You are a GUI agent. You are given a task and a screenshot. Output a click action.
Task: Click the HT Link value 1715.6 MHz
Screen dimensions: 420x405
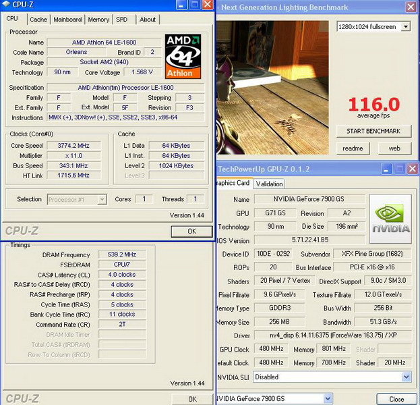pos(73,175)
